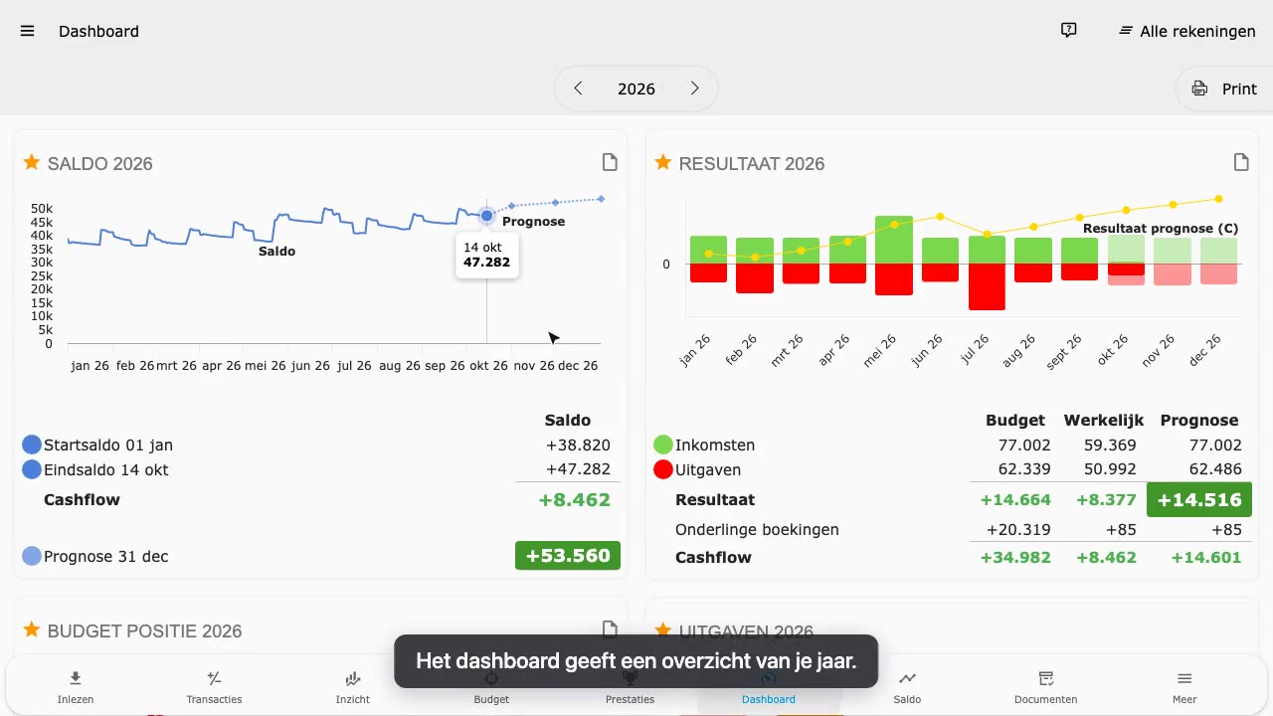Click the Resultaat werkelijk value +8.377
The width and height of the screenshot is (1273, 716).
point(1106,500)
